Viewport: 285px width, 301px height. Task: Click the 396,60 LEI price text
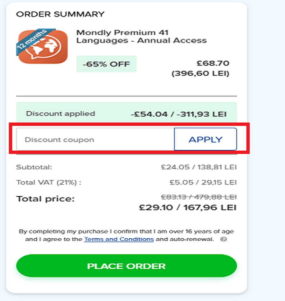click(x=200, y=74)
